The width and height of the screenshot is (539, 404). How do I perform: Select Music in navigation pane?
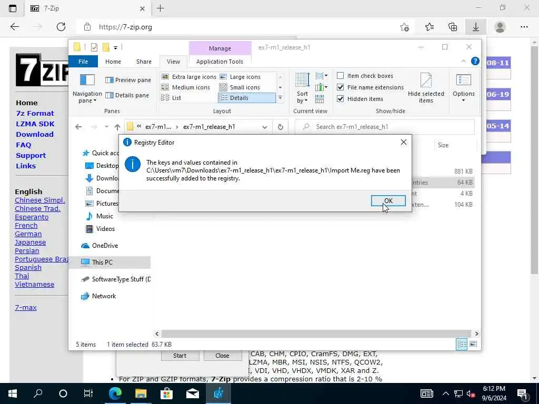pos(105,216)
